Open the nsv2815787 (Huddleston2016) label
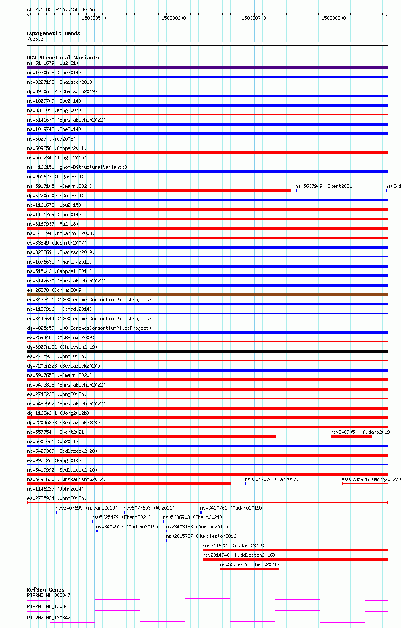The width and height of the screenshot is (401, 628). (x=202, y=536)
